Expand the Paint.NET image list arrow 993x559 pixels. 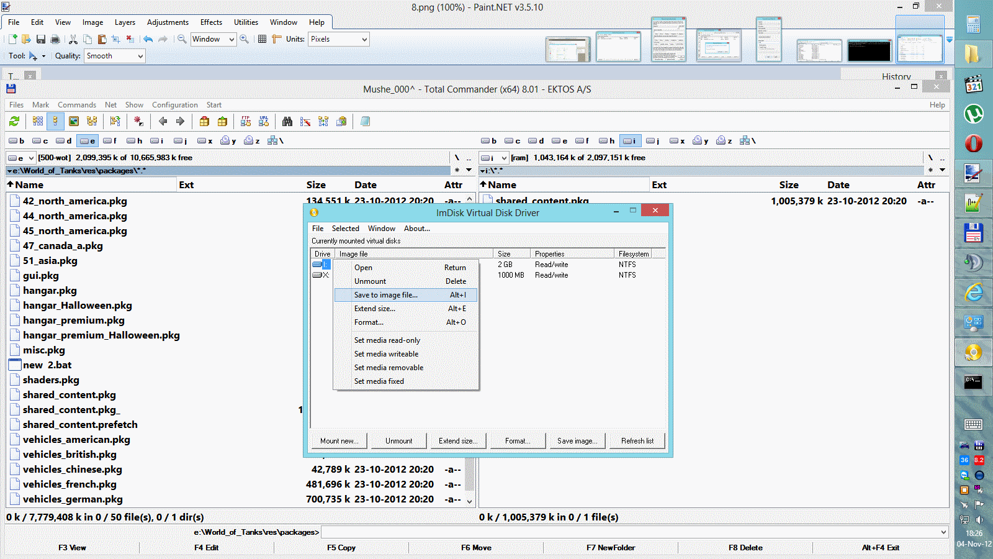coord(949,40)
